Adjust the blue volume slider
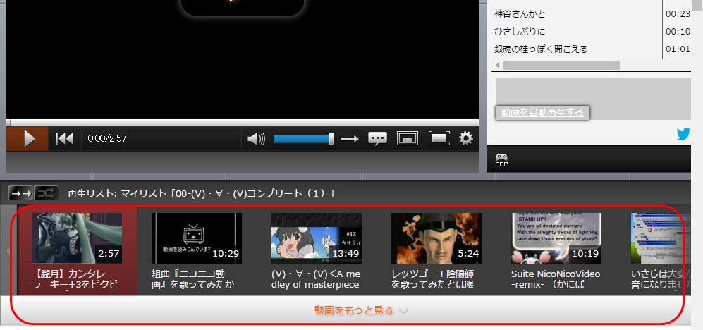This screenshot has width=703, height=330. click(303, 139)
